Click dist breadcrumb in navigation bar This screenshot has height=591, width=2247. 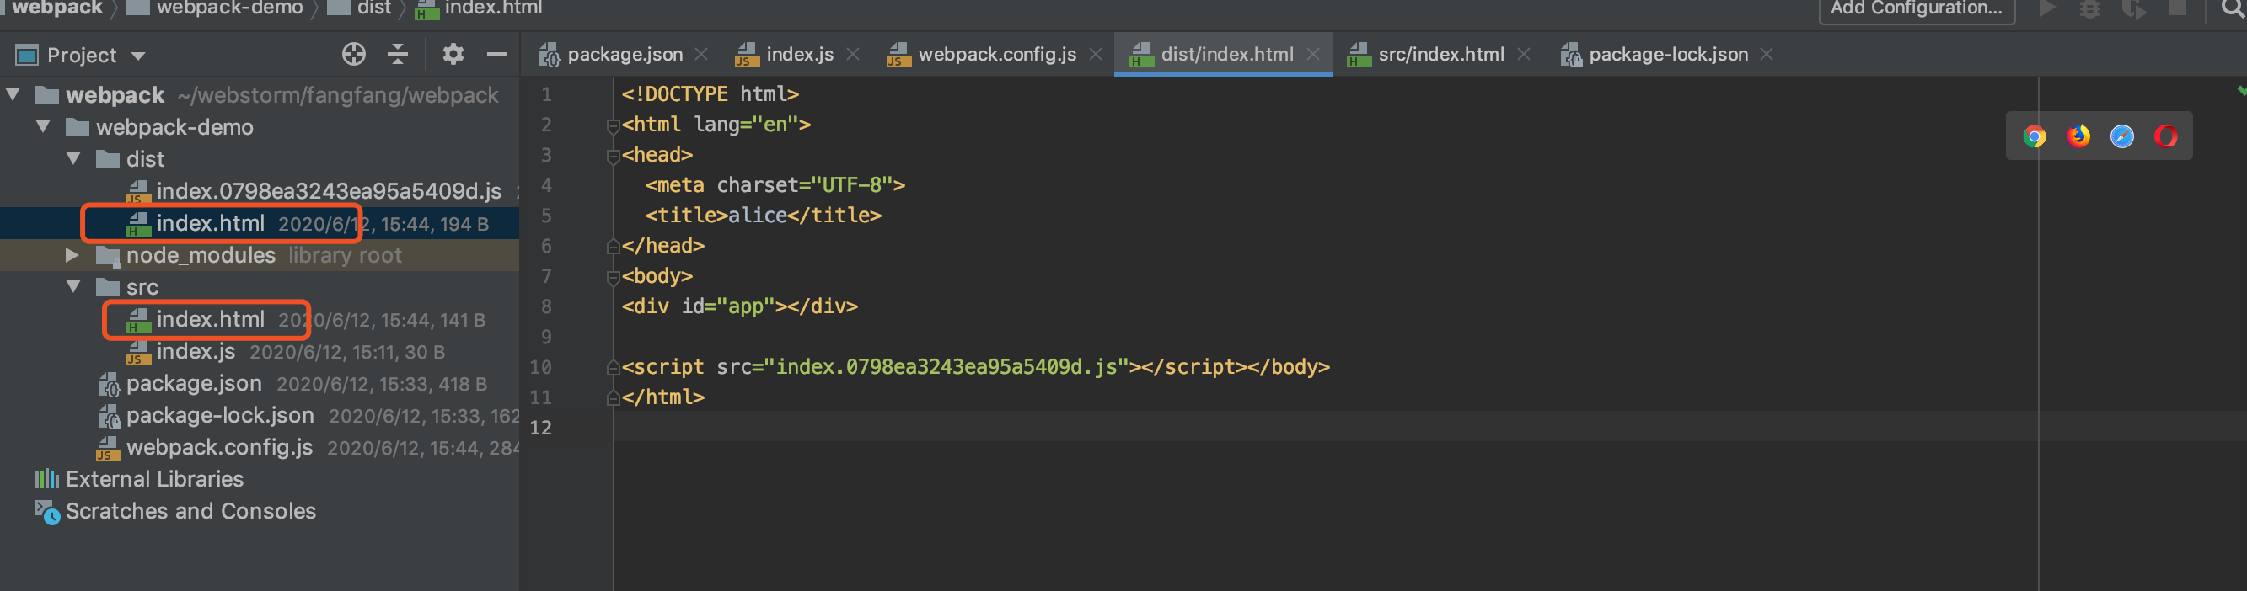point(360,8)
